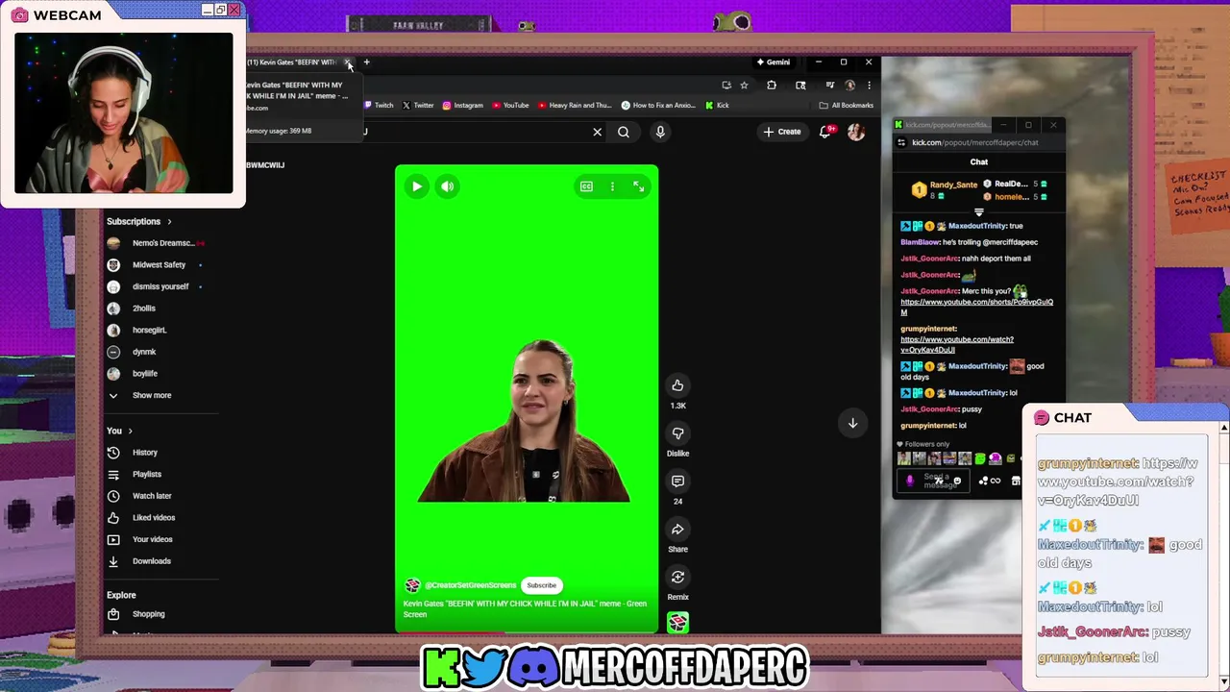Play the YouTube Short video
Image resolution: width=1230 pixels, height=692 pixels.
[x=416, y=186]
